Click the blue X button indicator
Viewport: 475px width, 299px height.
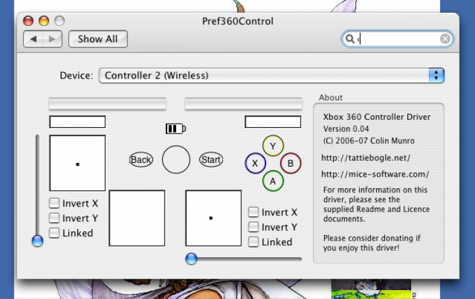pos(255,163)
